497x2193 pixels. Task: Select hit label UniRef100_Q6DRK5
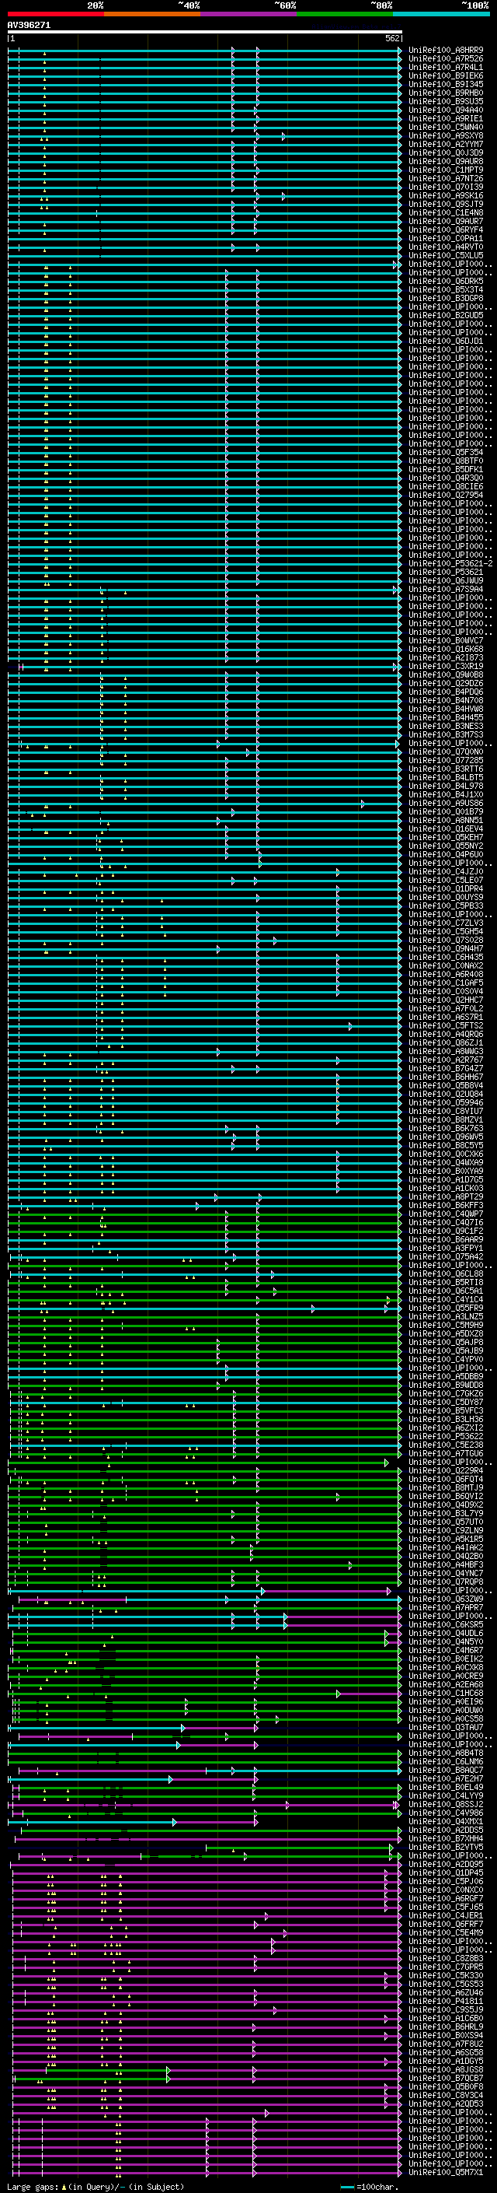tap(446, 281)
